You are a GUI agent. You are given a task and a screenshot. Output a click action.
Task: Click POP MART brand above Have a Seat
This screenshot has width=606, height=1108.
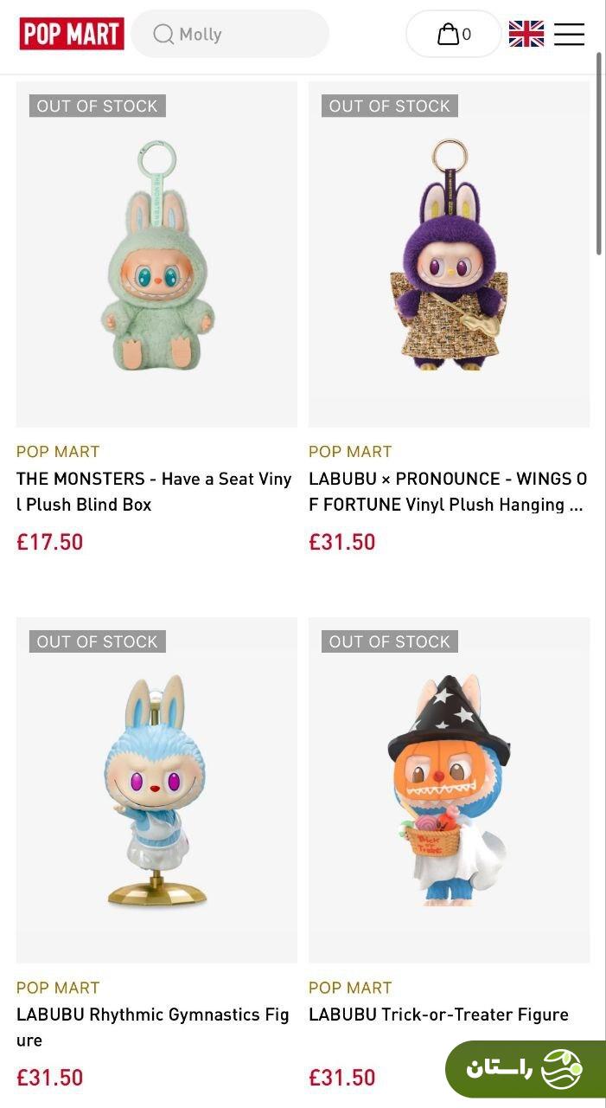point(58,452)
